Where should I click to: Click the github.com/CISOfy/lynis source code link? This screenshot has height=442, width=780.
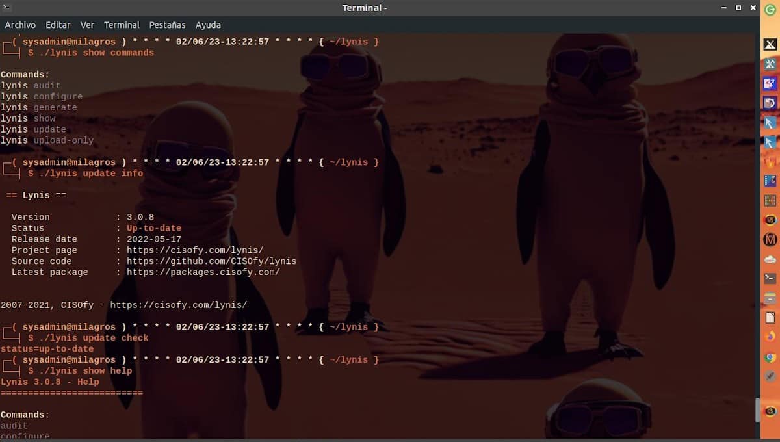coord(211,261)
